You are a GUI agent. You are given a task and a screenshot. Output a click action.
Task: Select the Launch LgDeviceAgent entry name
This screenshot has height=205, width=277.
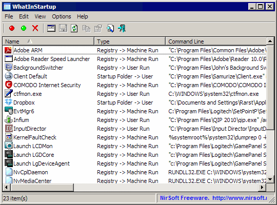(x=42, y=163)
